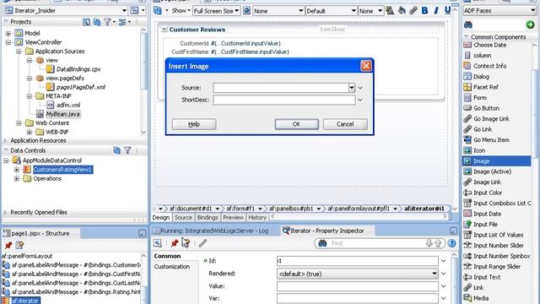Click Cancel in the Insert Image dialog
This screenshot has height=304, width=540.
(x=345, y=124)
